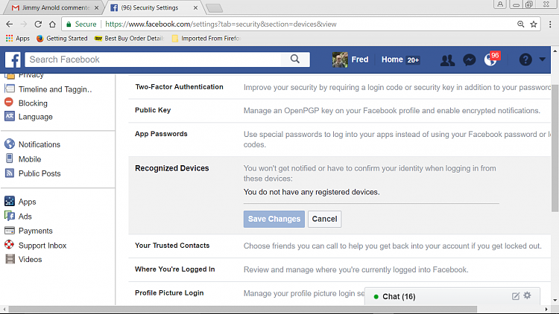This screenshot has width=559, height=314.
Task: Go to the Home link
Action: point(392,60)
